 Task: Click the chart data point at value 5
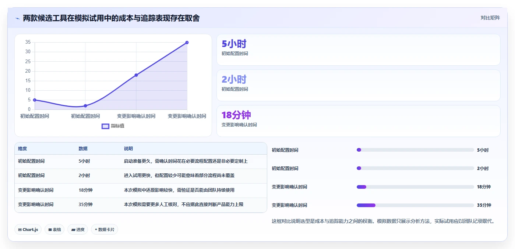pos(35,100)
